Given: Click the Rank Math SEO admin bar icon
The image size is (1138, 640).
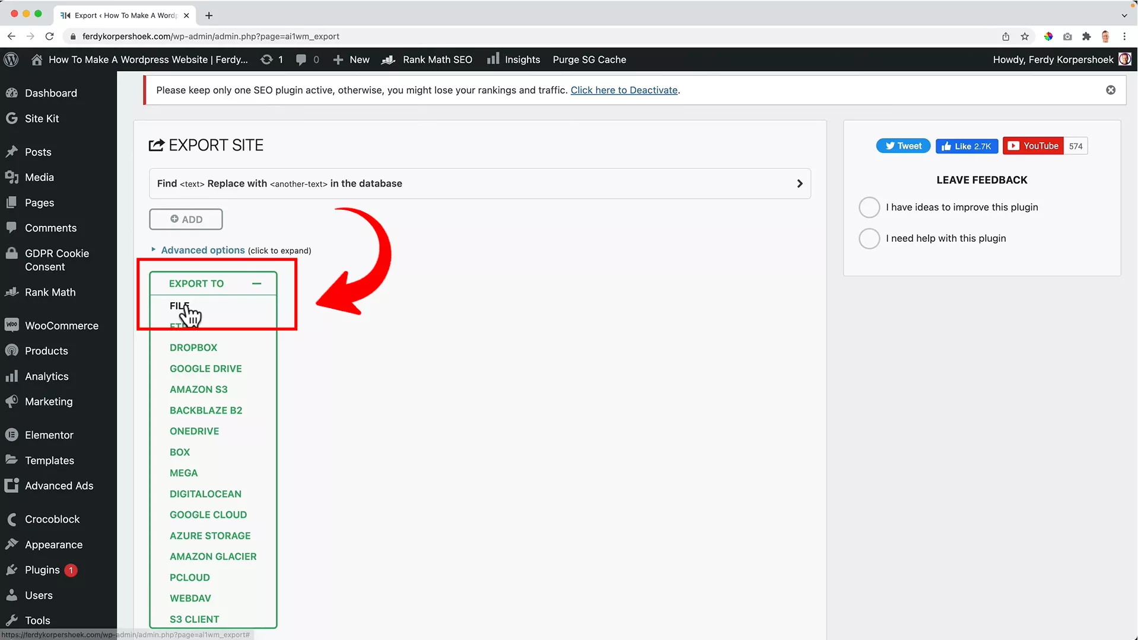Looking at the screenshot, I should pos(389,59).
